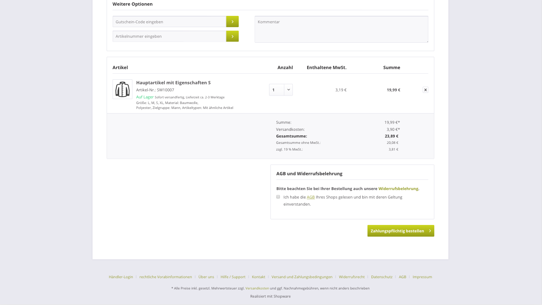
Task: Click the Auf Lager status text
Action: [x=145, y=97]
